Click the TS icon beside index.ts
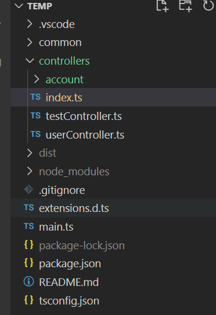The image size is (216, 315). click(35, 97)
